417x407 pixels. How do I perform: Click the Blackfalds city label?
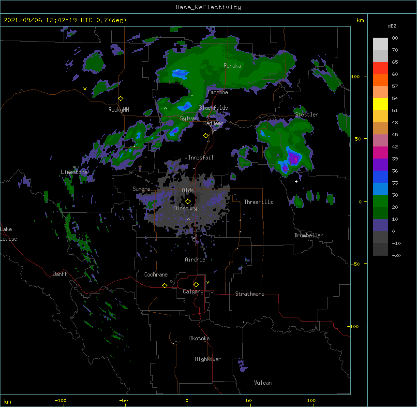(213, 108)
